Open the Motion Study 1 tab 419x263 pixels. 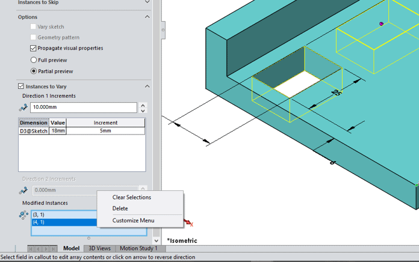[138, 248]
